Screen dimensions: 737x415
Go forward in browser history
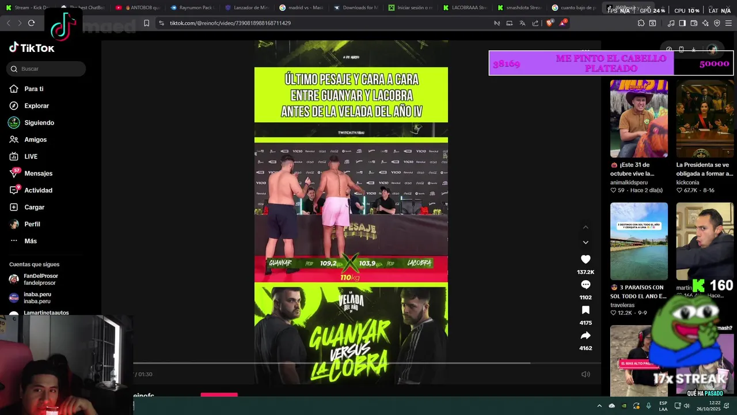click(x=19, y=23)
